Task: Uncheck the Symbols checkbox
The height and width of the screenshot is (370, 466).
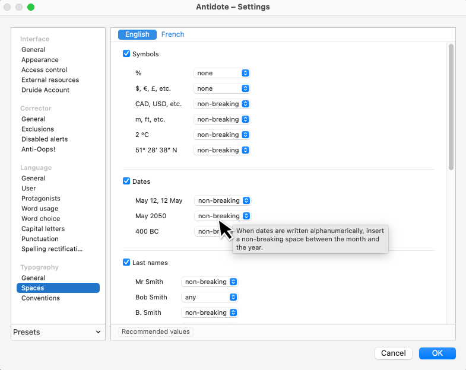Action: 126,54
